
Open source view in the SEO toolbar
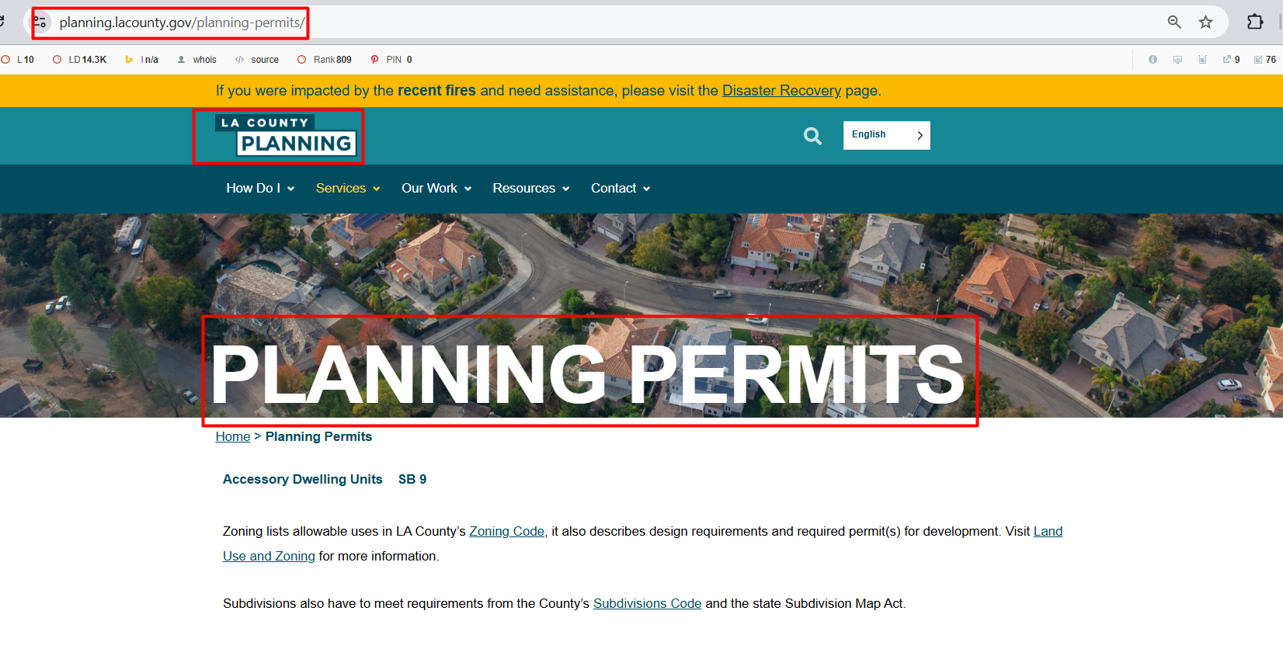(x=257, y=60)
